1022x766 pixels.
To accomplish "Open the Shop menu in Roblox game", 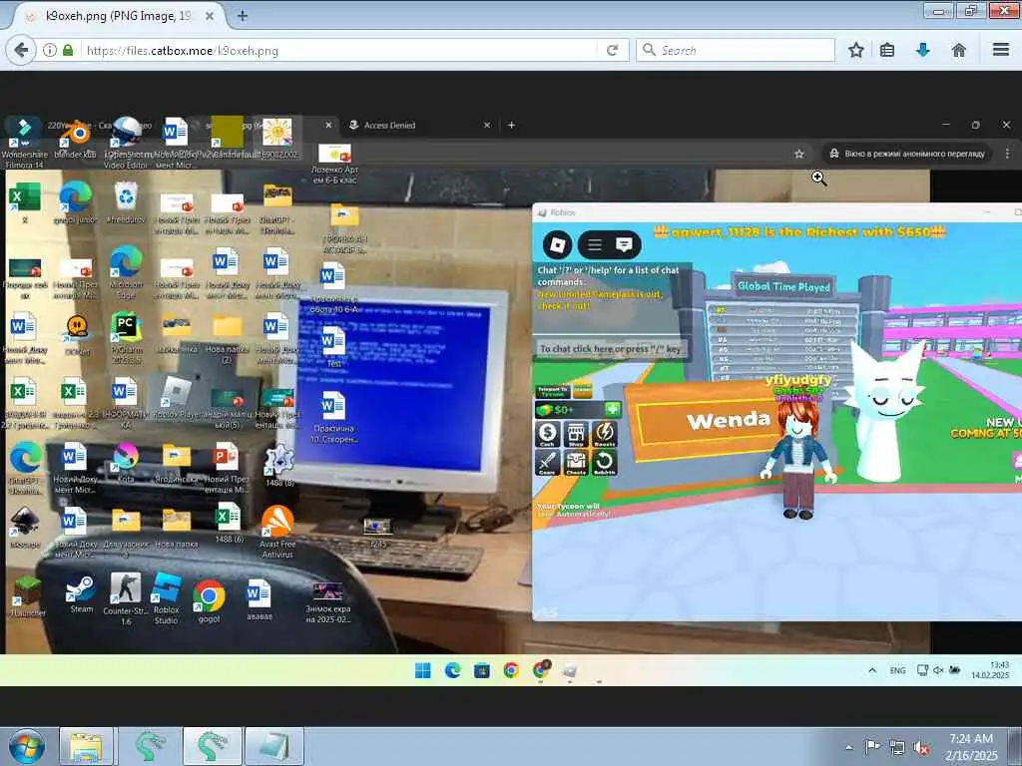I will pos(576,434).
